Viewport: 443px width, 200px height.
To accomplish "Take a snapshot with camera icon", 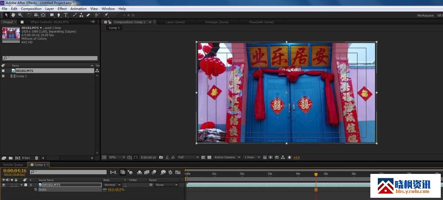I will [x=161, y=158].
